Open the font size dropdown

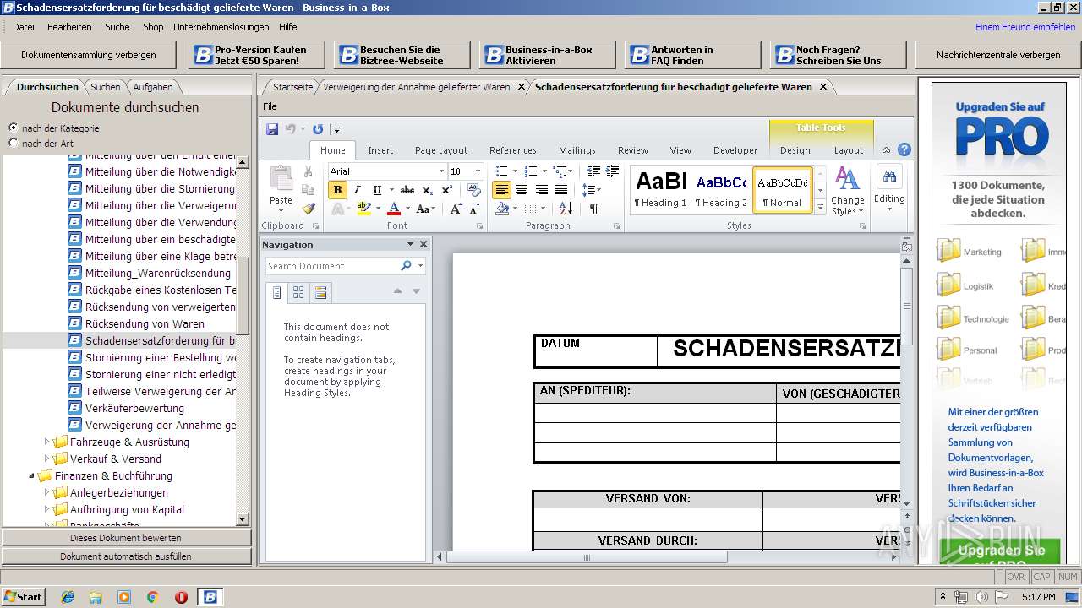click(x=477, y=171)
